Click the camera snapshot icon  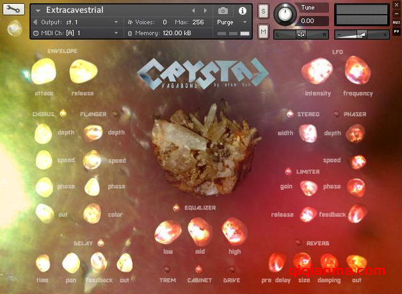(x=223, y=11)
